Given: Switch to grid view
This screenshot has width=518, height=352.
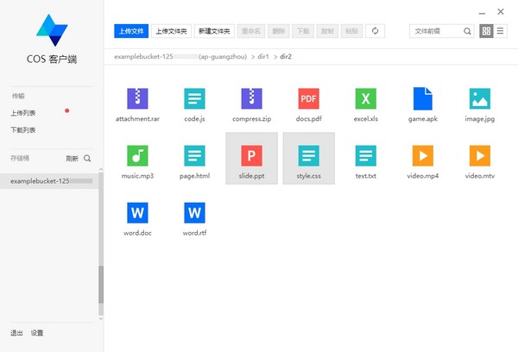Looking at the screenshot, I should click(x=486, y=31).
